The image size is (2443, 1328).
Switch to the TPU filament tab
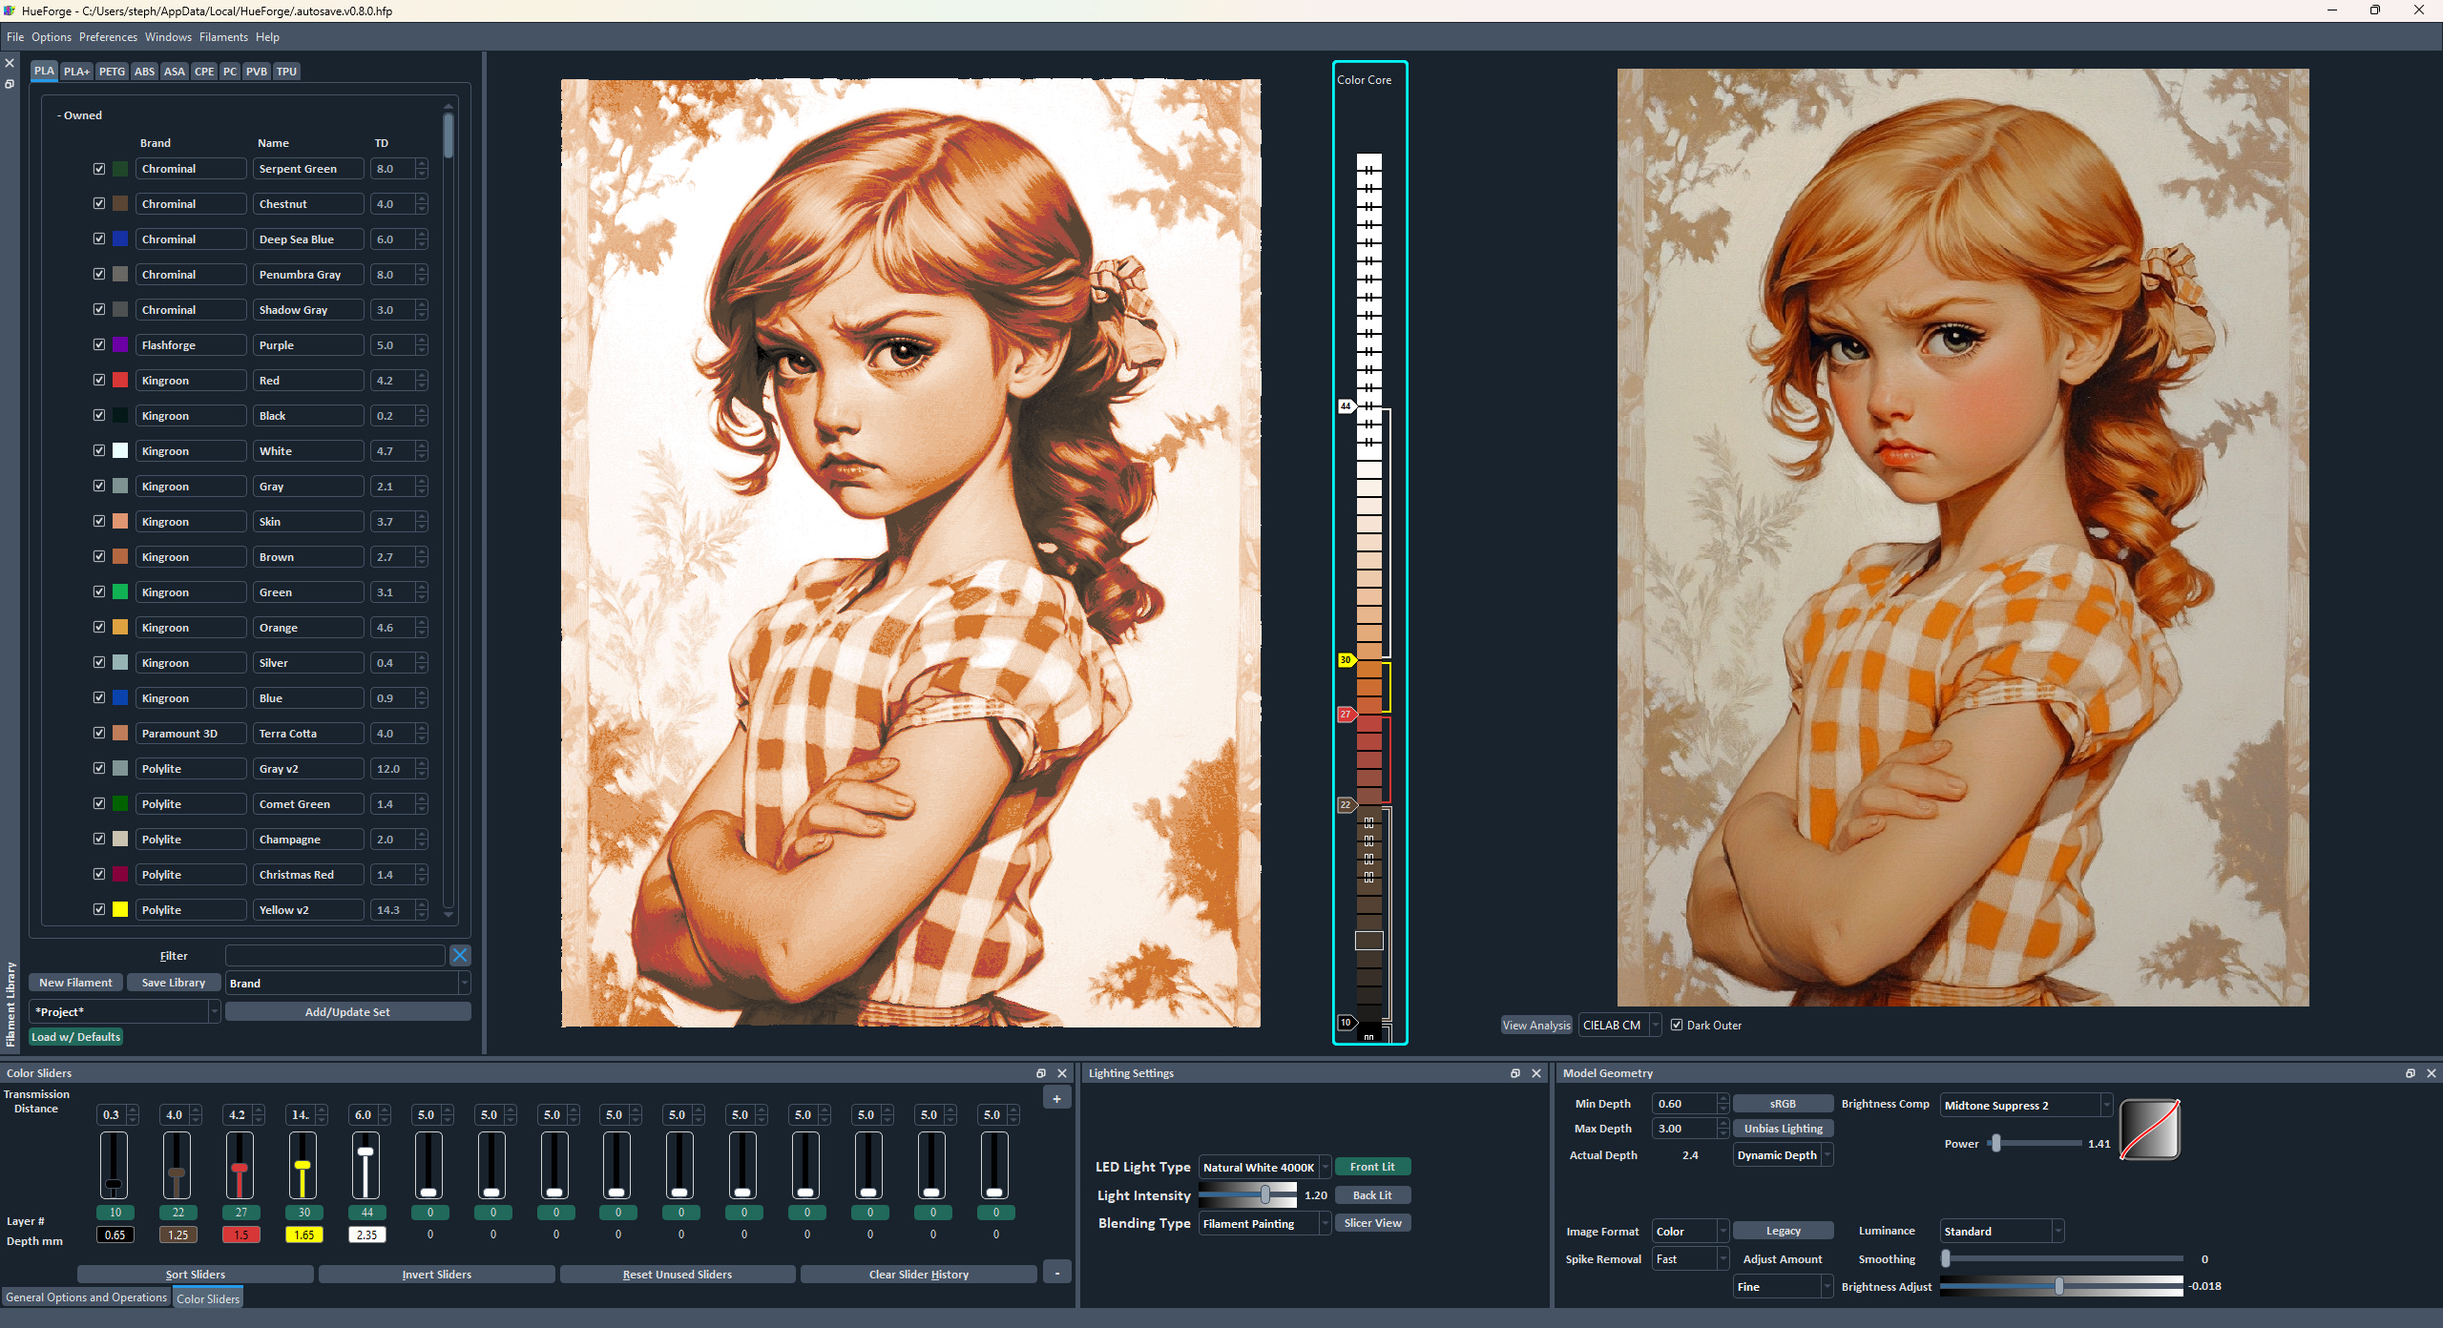pyautogui.click(x=286, y=72)
